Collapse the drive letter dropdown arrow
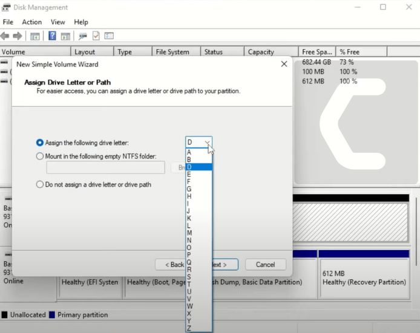 click(207, 143)
